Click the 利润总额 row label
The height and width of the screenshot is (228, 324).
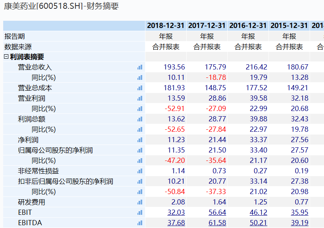pyautogui.click(x=32, y=119)
